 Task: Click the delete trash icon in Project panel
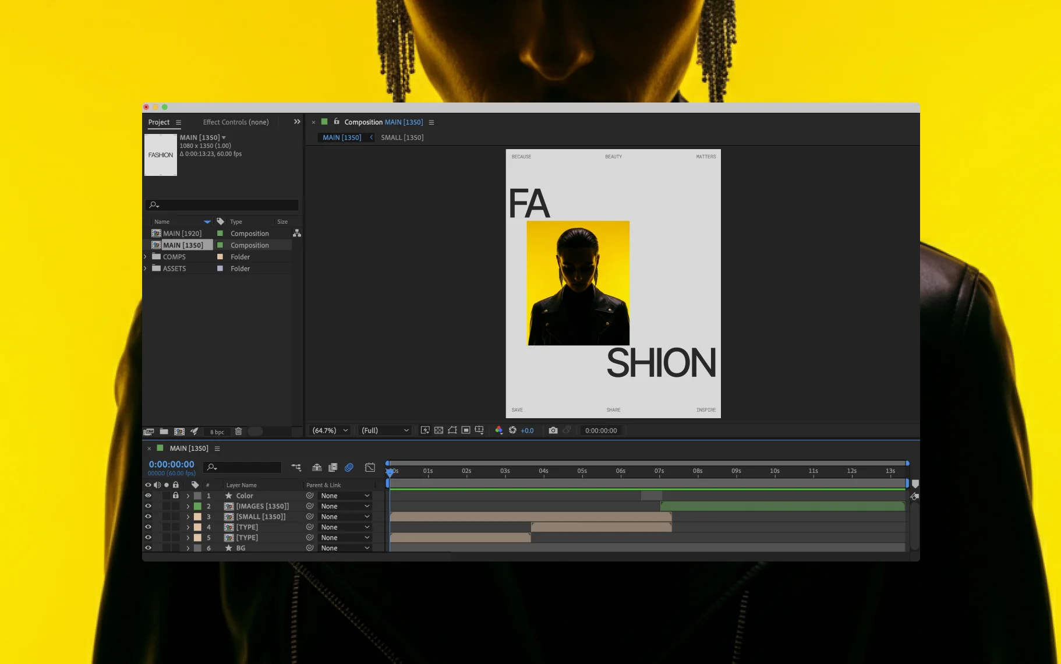(238, 432)
